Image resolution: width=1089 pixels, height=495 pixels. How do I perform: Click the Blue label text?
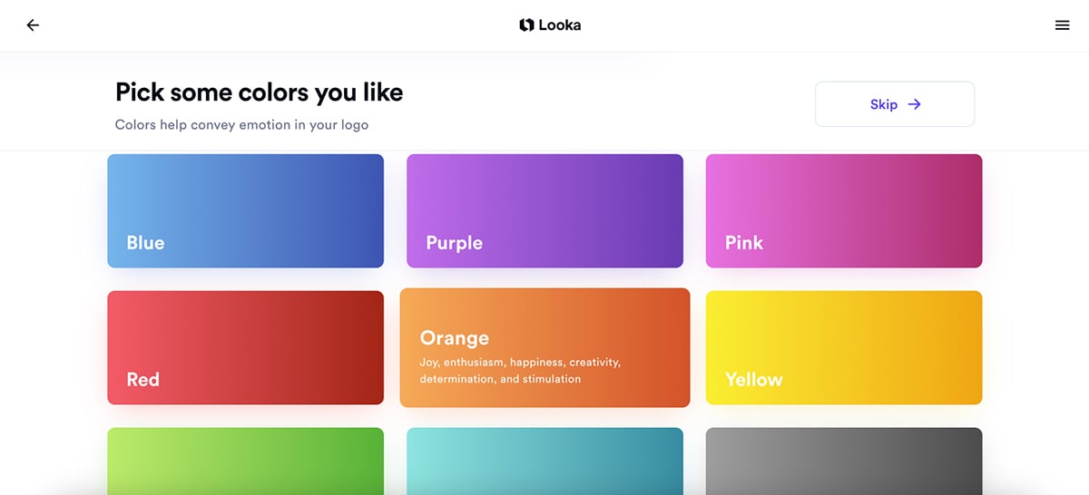[145, 243]
